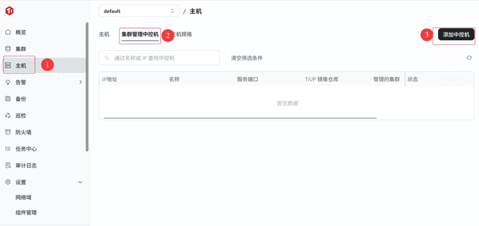Click the 防火墙 archive icon

point(8,132)
